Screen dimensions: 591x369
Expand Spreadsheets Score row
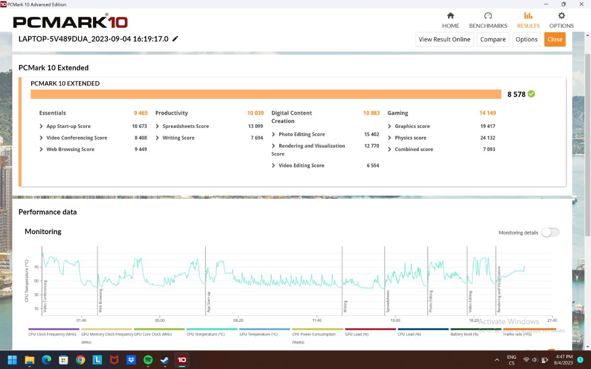[158, 126]
